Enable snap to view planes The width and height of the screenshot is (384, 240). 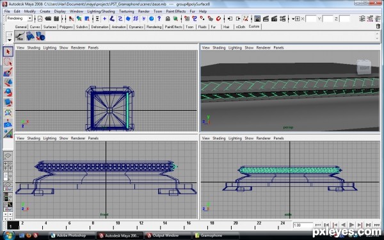[x=211, y=19]
